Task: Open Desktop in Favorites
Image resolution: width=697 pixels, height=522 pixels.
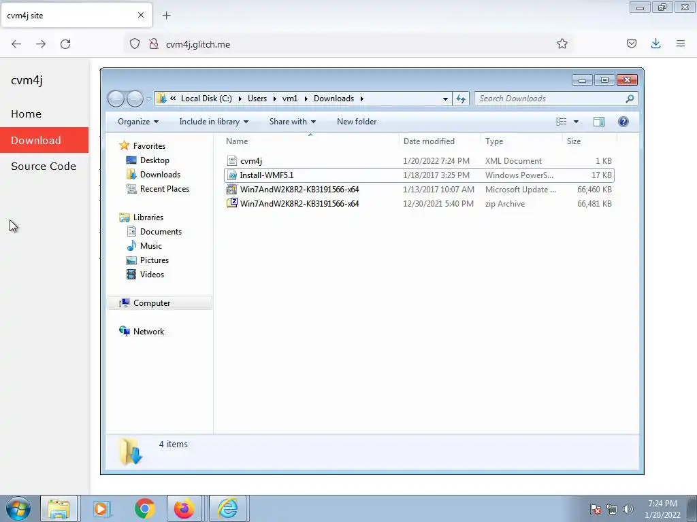Action: coord(155,160)
